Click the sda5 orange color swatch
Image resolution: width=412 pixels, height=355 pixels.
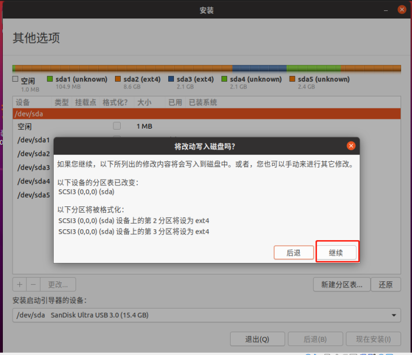coord(292,79)
